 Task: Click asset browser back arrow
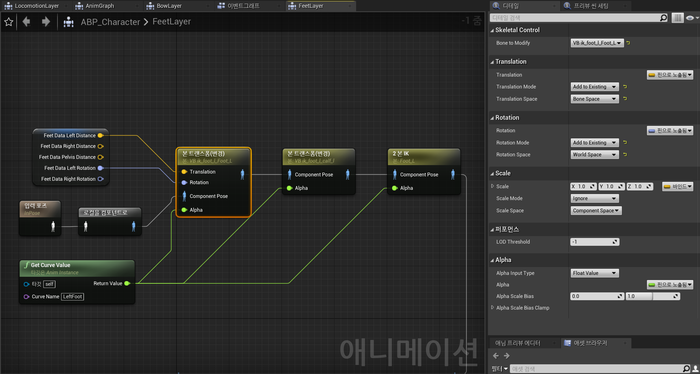(496, 356)
